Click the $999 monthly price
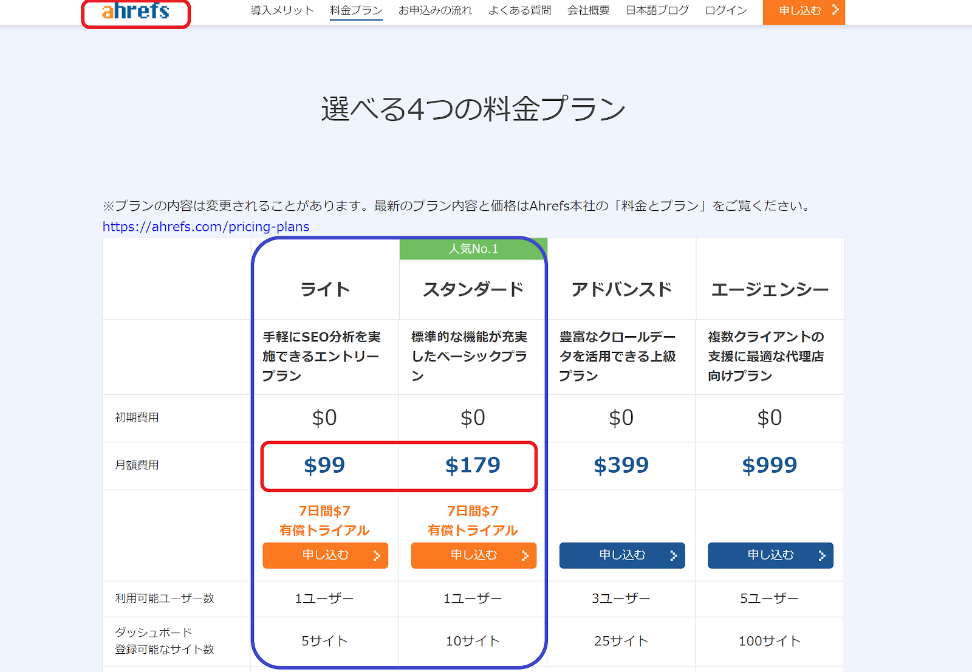Viewport: 972px width, 672px height. tap(769, 465)
